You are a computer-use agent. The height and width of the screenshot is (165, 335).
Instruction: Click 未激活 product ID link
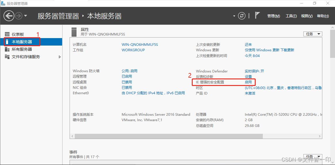coord(250,93)
